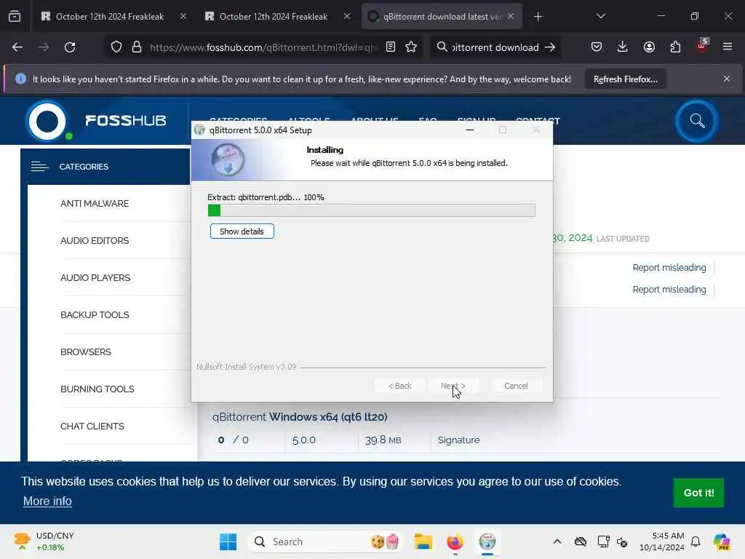Open CHAT CLIENTS category

click(x=92, y=426)
